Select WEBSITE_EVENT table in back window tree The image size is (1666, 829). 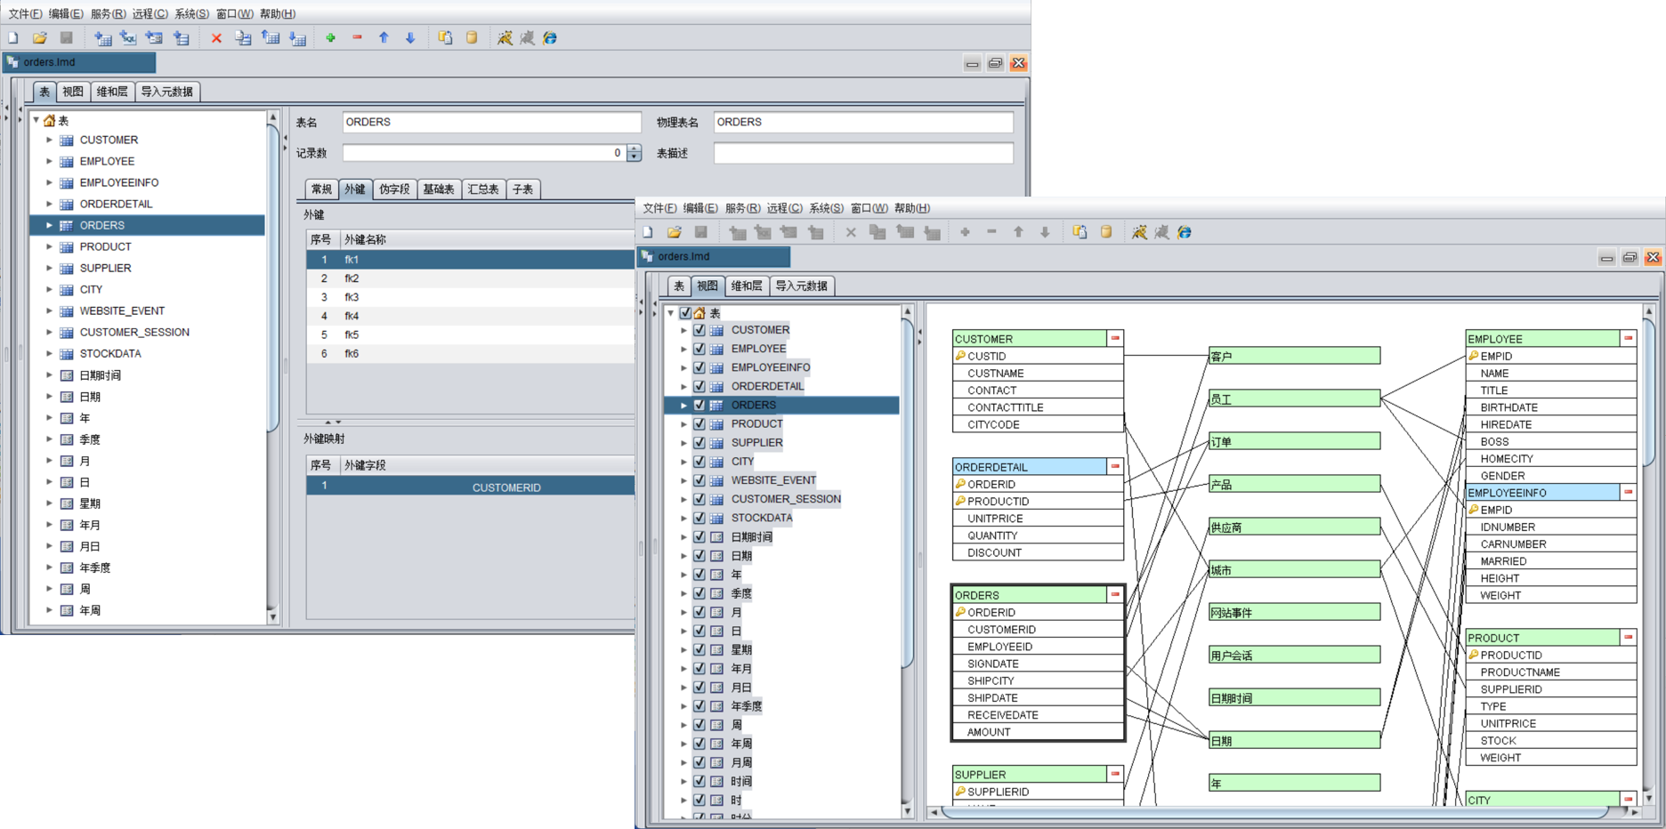pos(122,310)
